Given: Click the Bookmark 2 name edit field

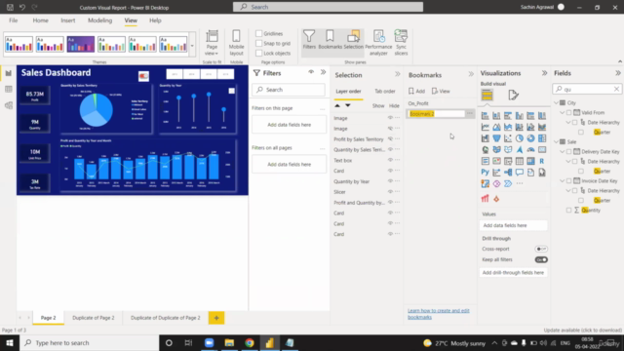Looking at the screenshot, I should (436, 114).
